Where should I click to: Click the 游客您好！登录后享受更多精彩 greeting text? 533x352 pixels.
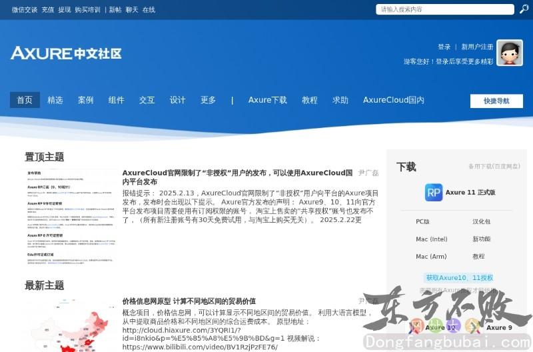point(448,61)
